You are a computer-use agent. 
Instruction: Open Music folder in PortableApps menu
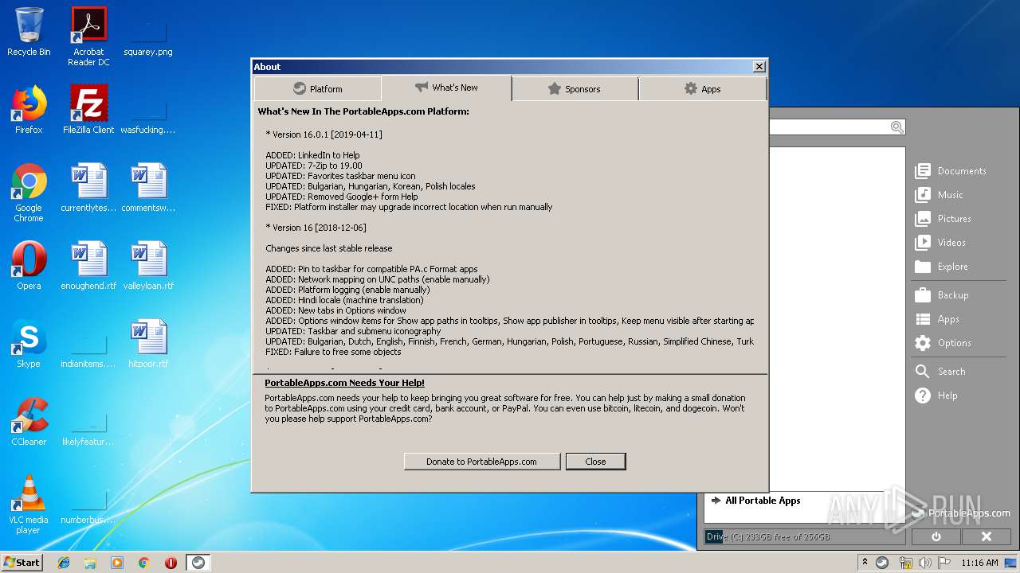point(939,195)
